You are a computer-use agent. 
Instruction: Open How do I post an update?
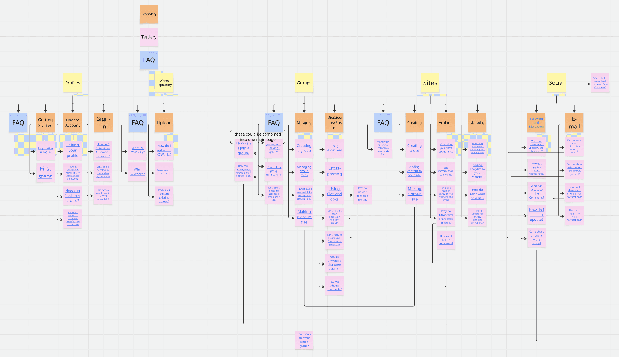coord(537,214)
